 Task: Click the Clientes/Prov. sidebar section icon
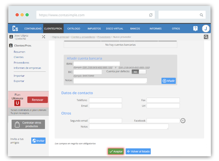coord(11,45)
